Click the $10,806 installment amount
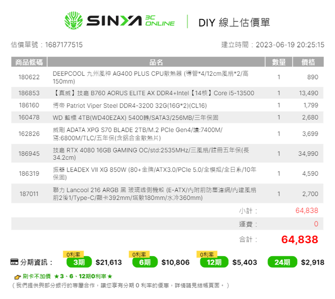This screenshot has height=299, width=335. coord(175,262)
